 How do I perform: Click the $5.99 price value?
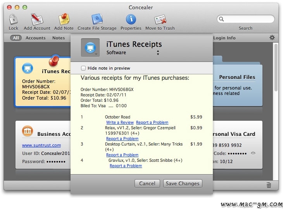[x=196, y=117]
